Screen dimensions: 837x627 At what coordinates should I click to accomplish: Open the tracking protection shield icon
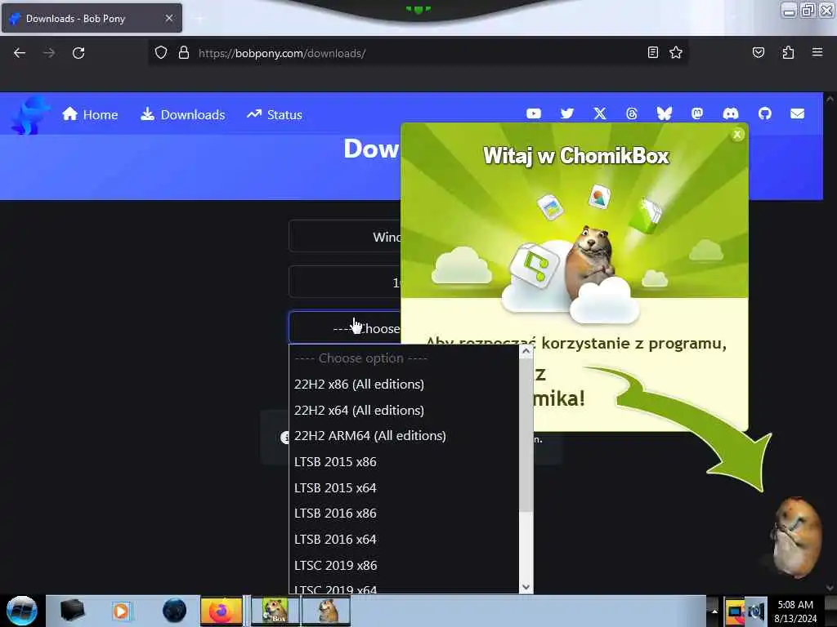click(x=161, y=53)
